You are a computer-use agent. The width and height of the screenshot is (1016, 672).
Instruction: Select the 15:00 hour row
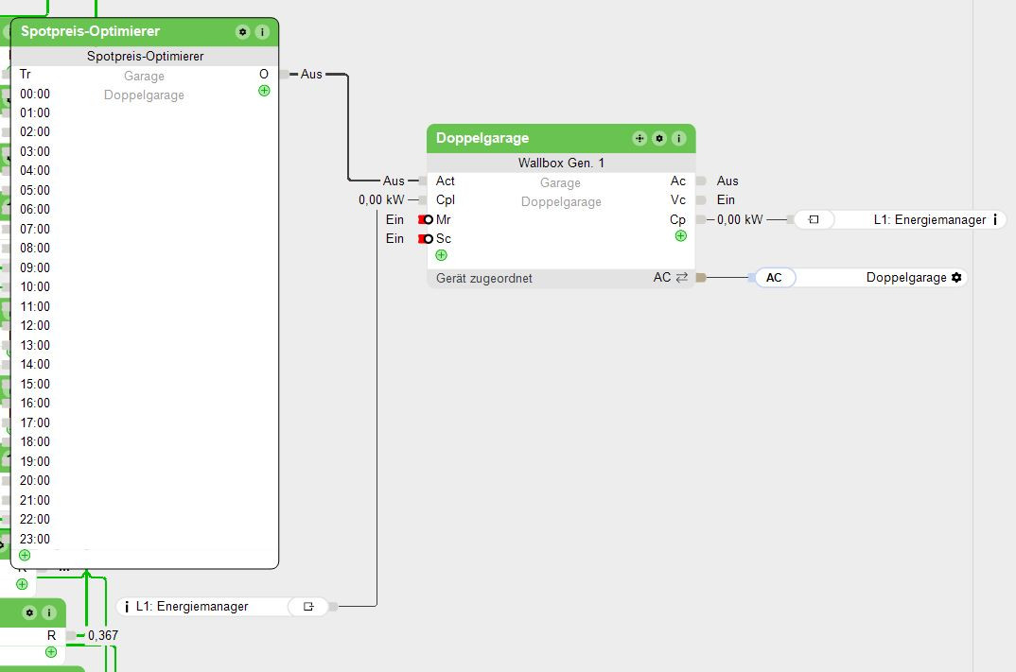[35, 384]
